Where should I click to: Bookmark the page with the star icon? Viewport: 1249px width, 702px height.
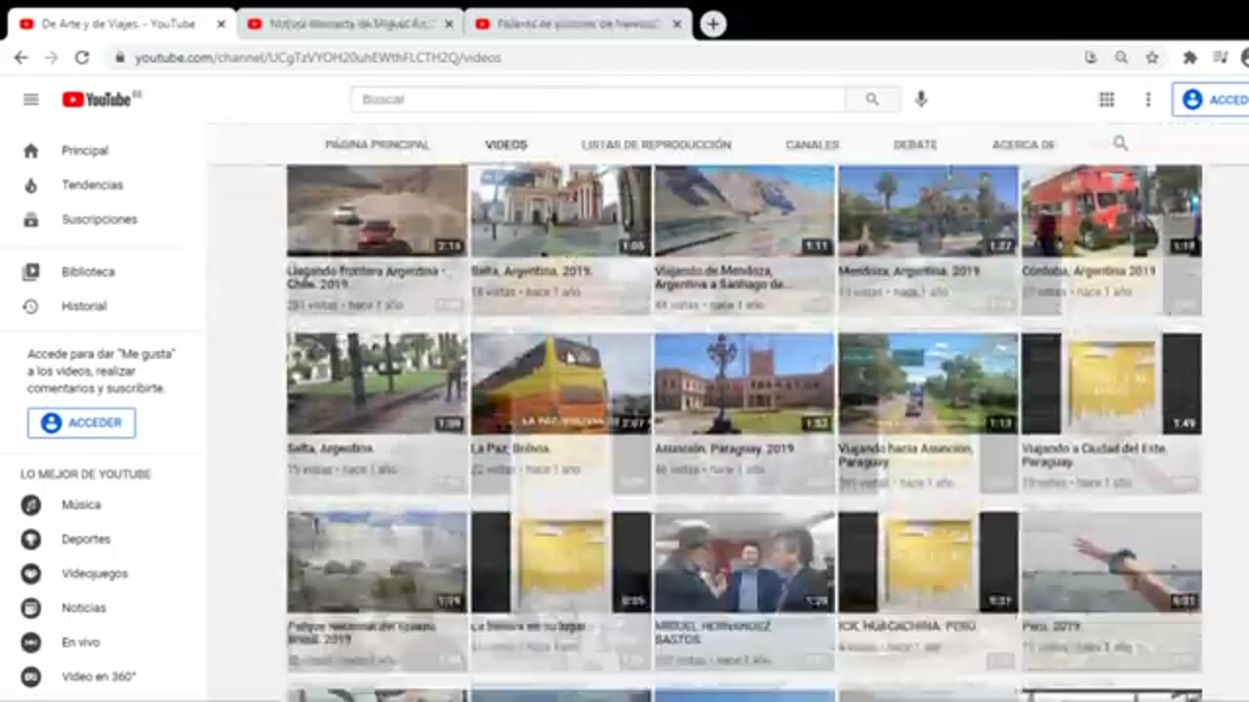[1152, 58]
